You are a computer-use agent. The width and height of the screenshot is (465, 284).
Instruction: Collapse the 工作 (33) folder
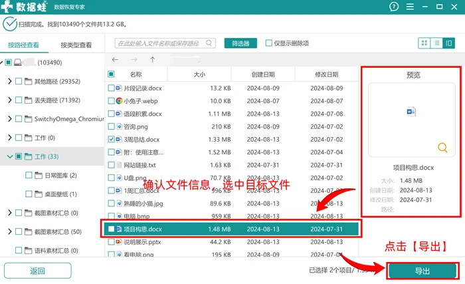pos(10,156)
